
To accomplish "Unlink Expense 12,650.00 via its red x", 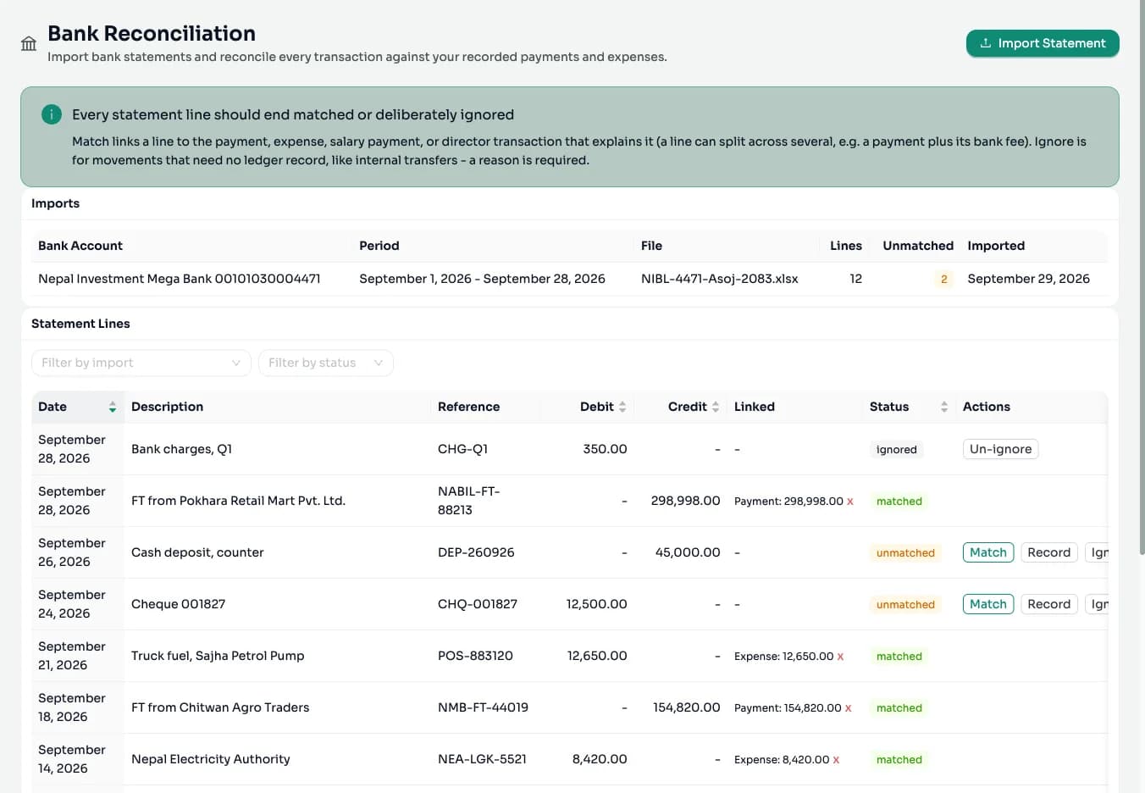I will coord(840,657).
